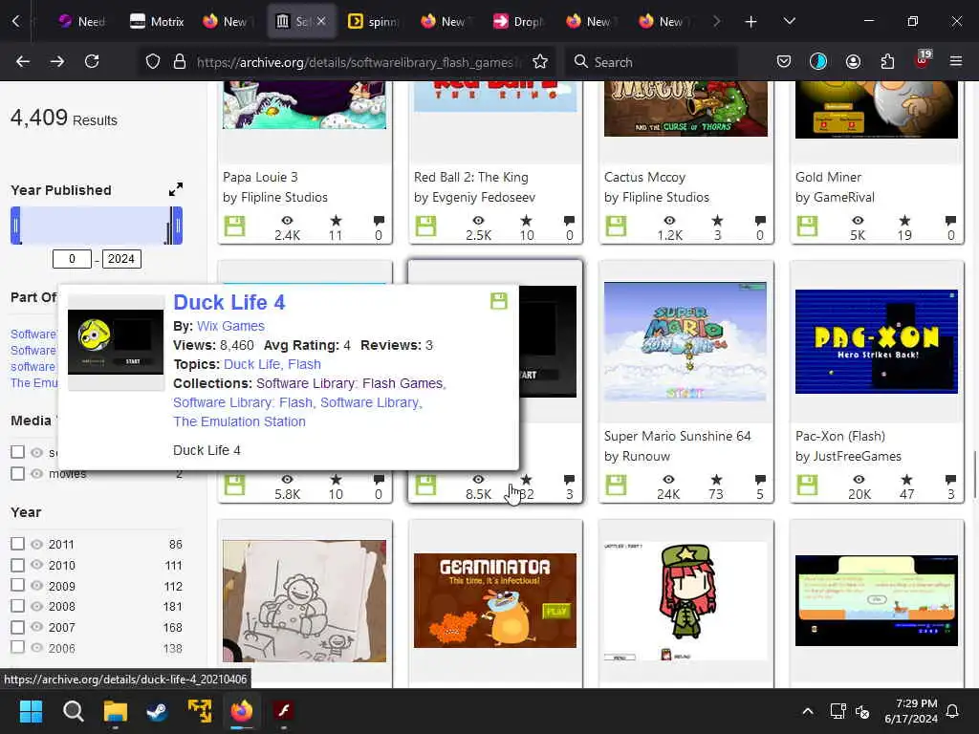Show hidden system tray icons
This screenshot has width=979, height=734.
pos(807,711)
